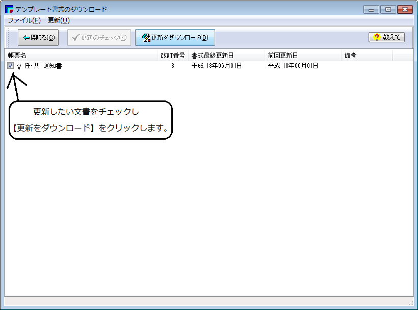Click the lightbulb icon beside 任・共 通知書

pos(19,66)
